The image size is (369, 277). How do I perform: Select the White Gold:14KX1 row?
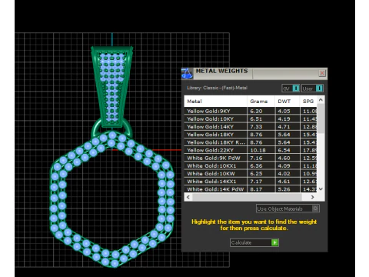point(251,182)
